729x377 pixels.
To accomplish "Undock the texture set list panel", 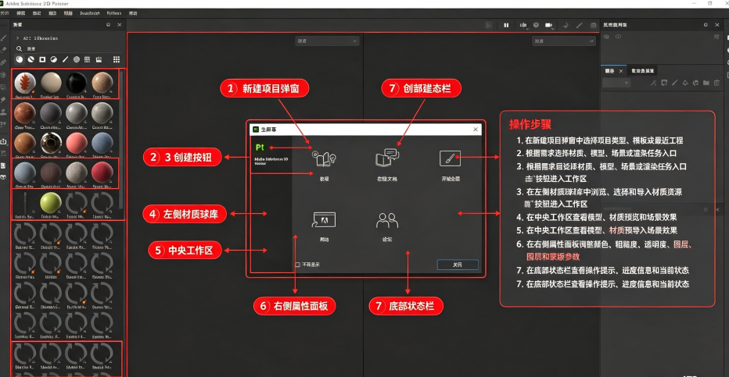I will (706, 24).
